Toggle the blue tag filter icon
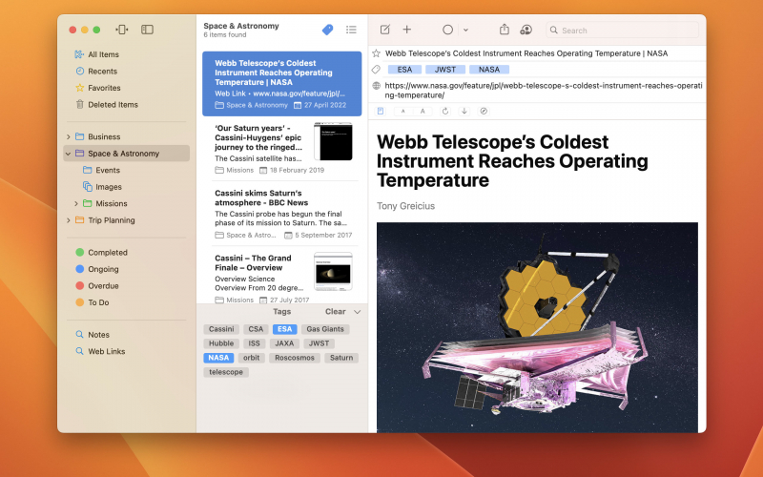Screen dimensions: 763x477 (x=328, y=30)
